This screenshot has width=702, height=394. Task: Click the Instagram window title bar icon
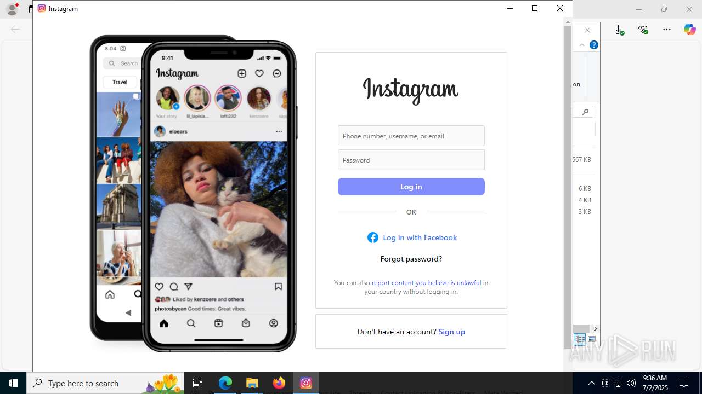click(42, 8)
